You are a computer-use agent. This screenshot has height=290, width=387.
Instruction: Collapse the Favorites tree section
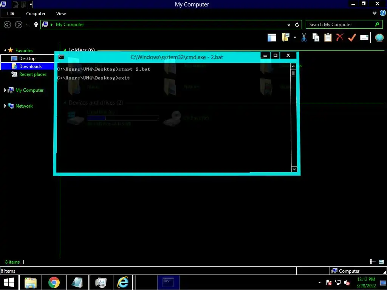[5, 50]
